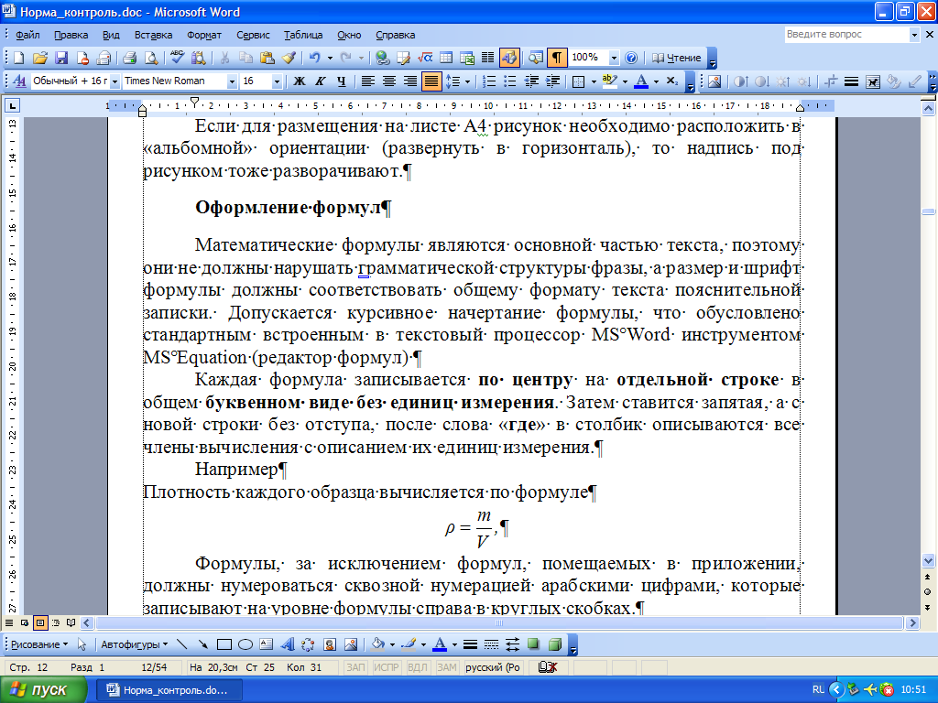938x703 pixels.
Task: Click the numbered list icon
Action: coord(489,81)
